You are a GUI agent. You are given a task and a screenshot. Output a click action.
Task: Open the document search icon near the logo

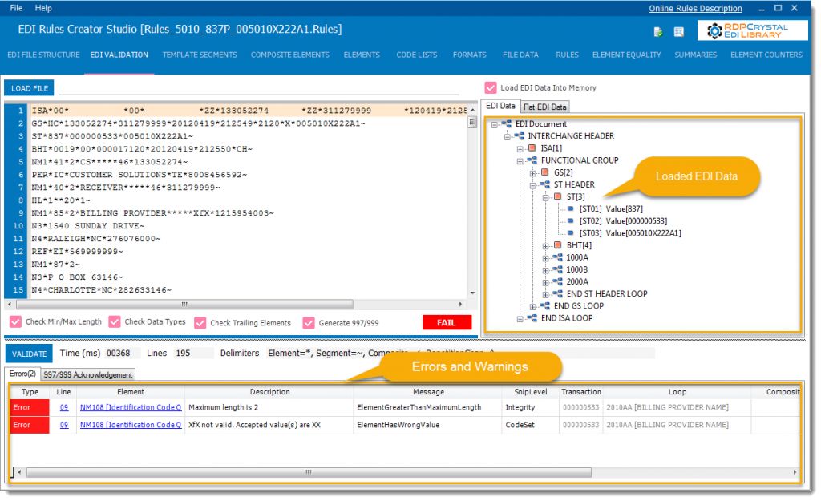click(x=679, y=31)
